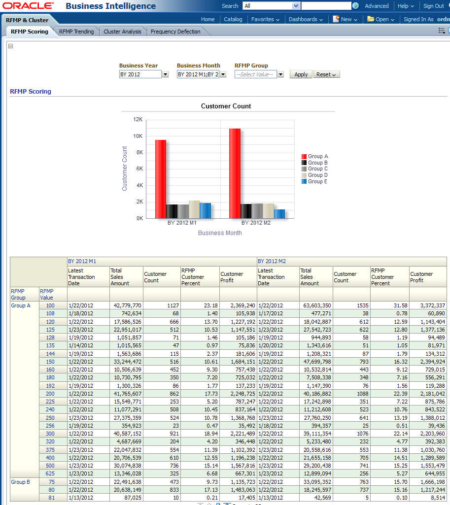Click the Group E blue legend swatch
This screenshot has height=505, width=450.
pos(304,182)
